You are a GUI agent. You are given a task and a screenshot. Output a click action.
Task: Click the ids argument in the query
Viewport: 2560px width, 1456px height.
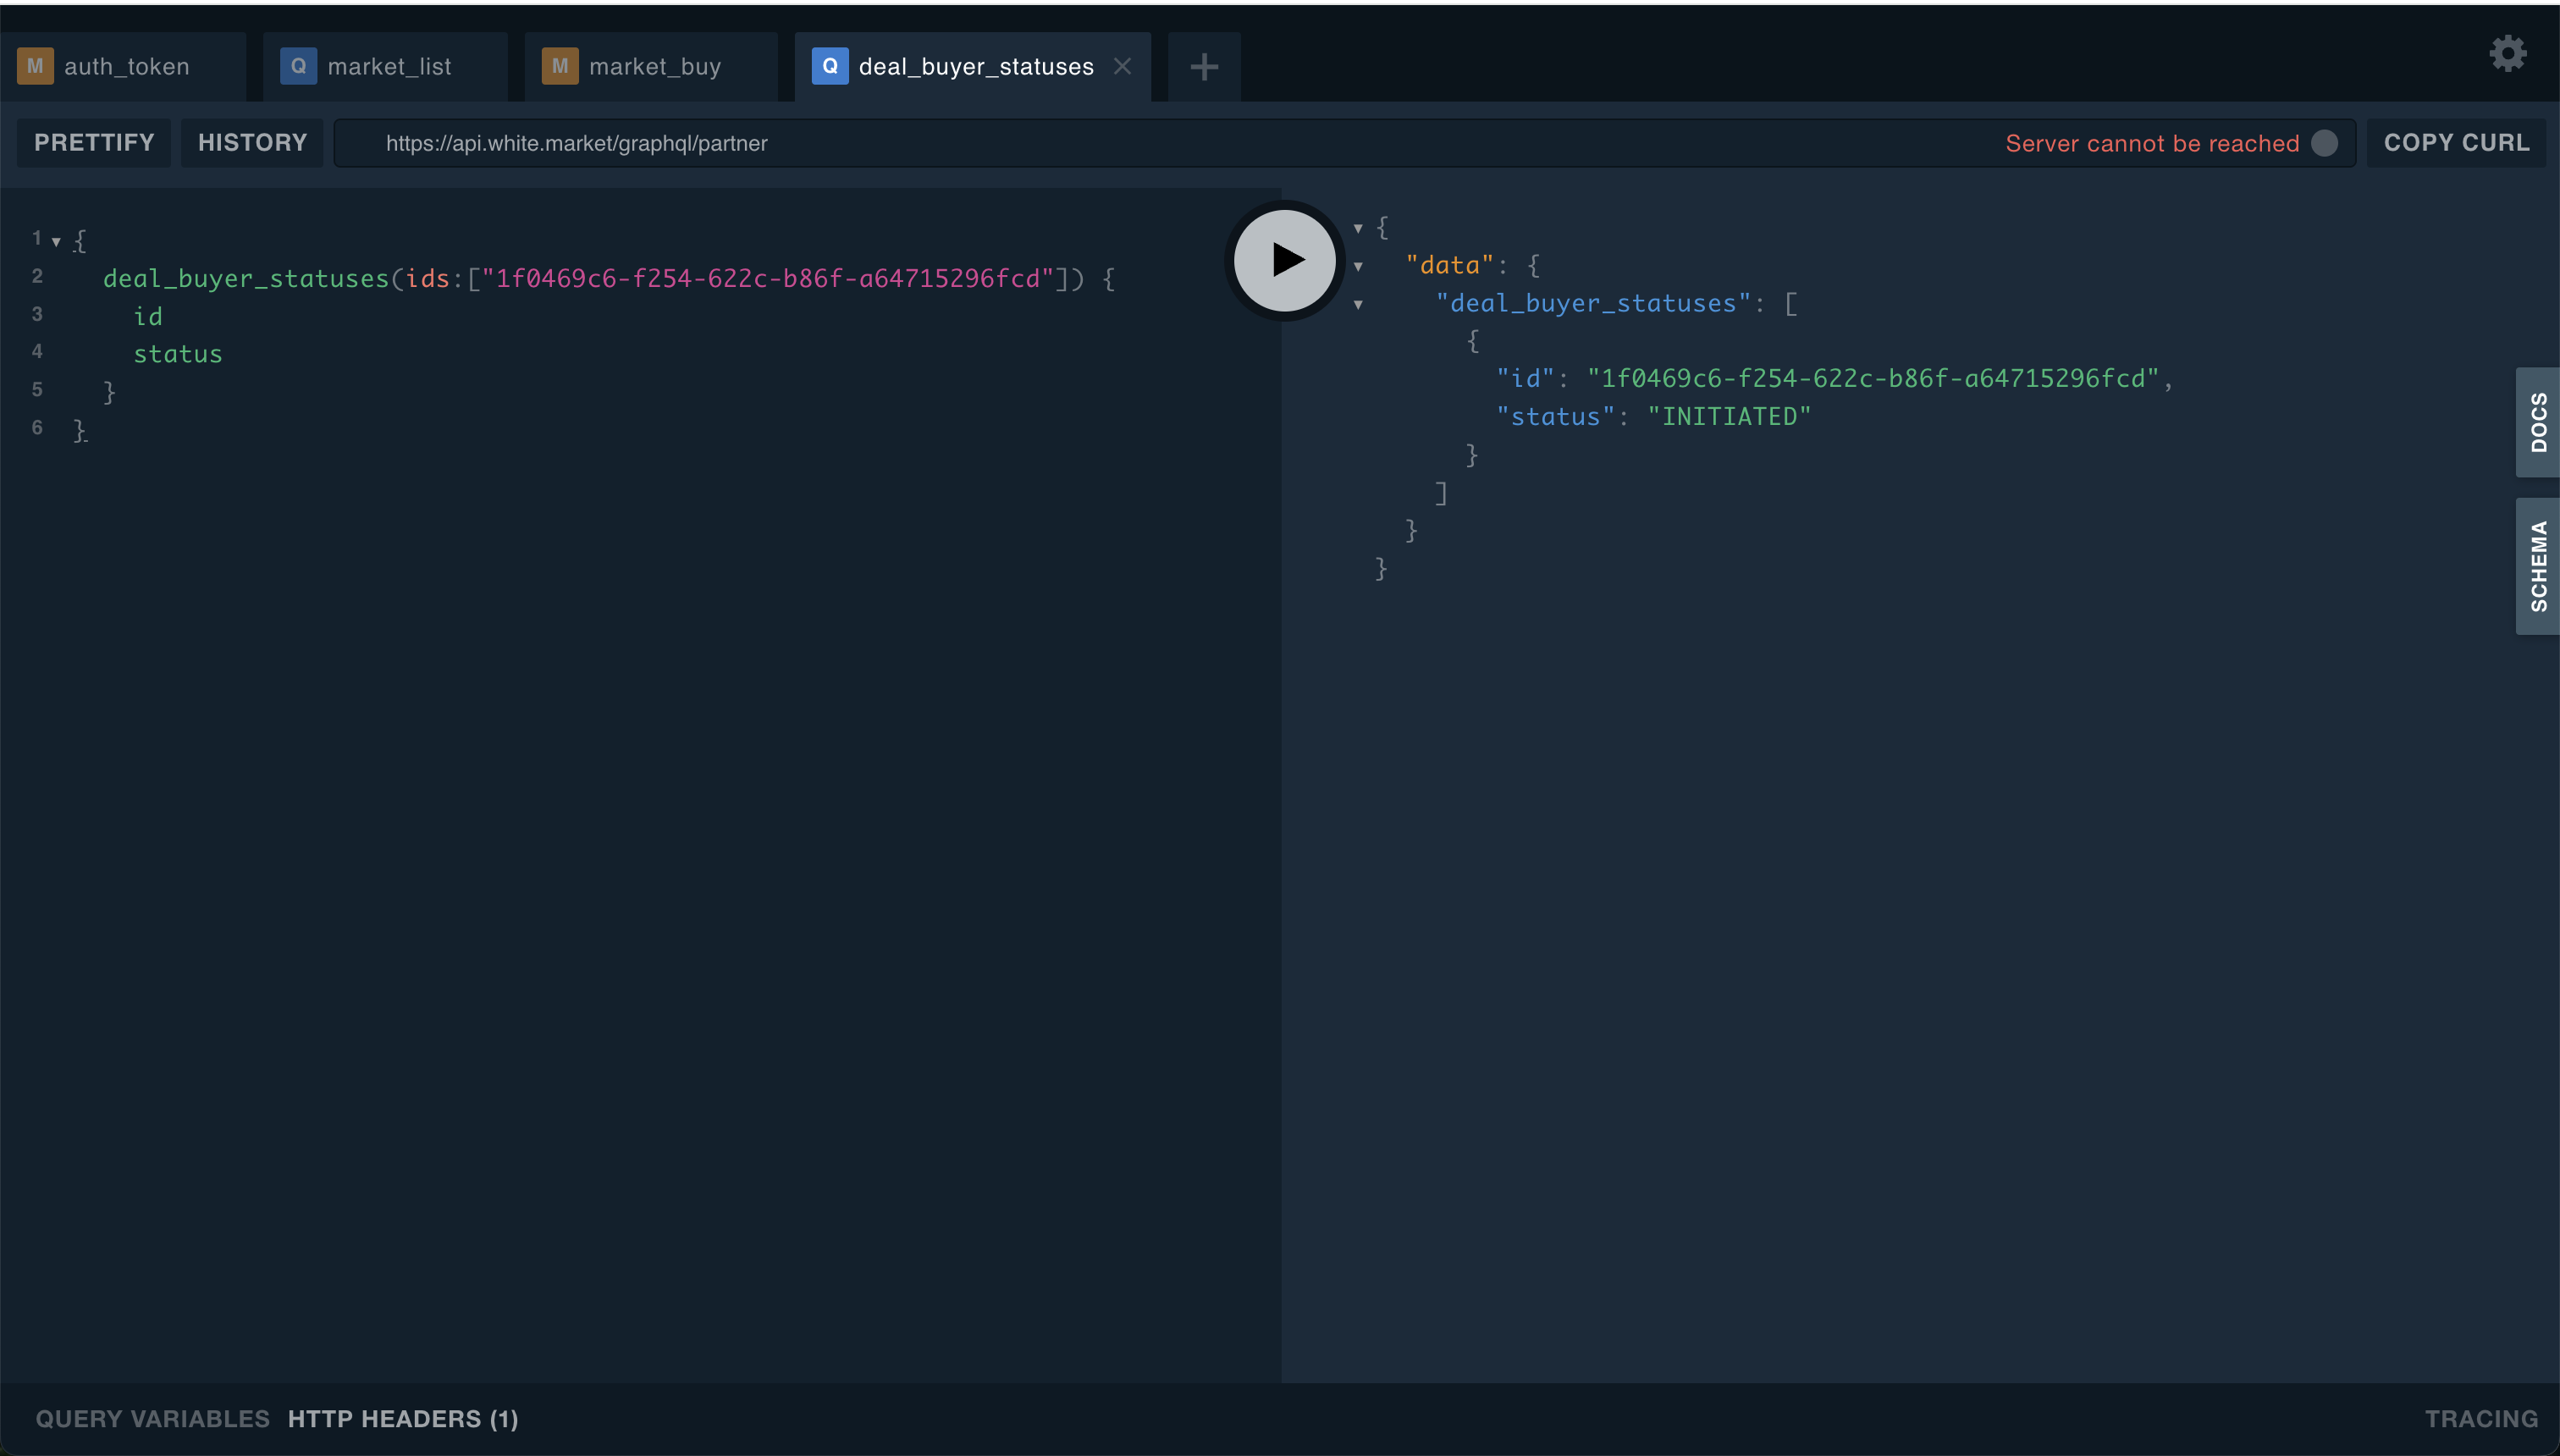[x=428, y=279]
